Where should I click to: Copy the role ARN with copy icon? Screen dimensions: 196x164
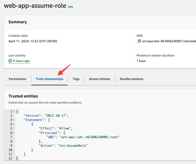[139, 41]
